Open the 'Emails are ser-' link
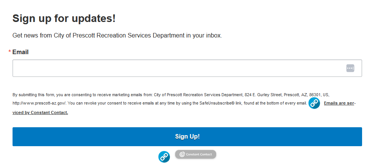Image resolution: width=375 pixels, height=167 pixels. pos(340,103)
